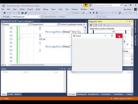This screenshot has width=138, height=104.
Task: Open the View menu
Action: pos(15,9)
